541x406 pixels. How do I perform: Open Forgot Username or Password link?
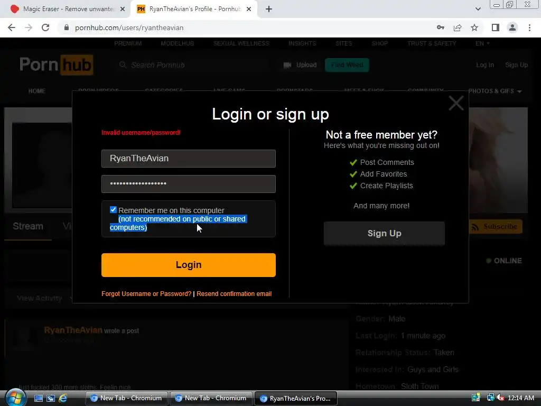pos(146,294)
